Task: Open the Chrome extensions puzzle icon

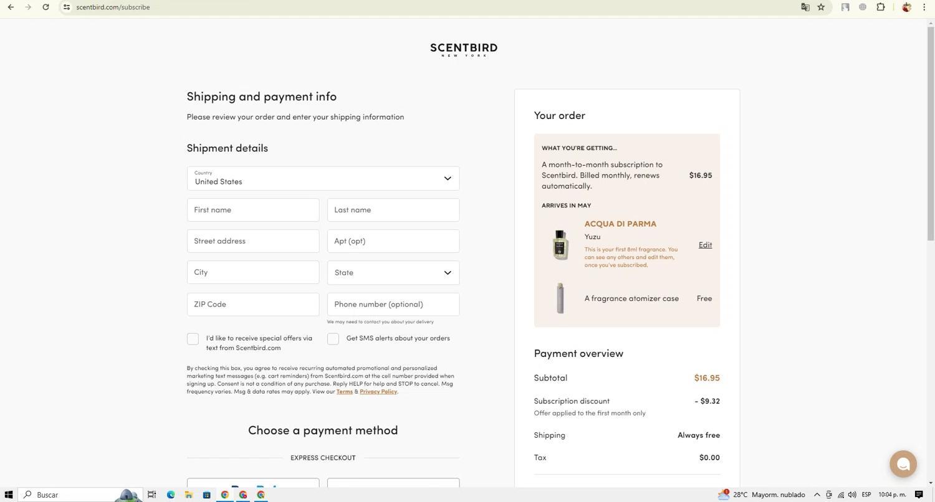Action: coord(881,7)
